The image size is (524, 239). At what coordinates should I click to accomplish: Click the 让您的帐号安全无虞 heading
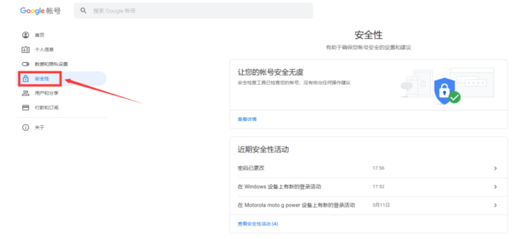pyautogui.click(x=271, y=72)
